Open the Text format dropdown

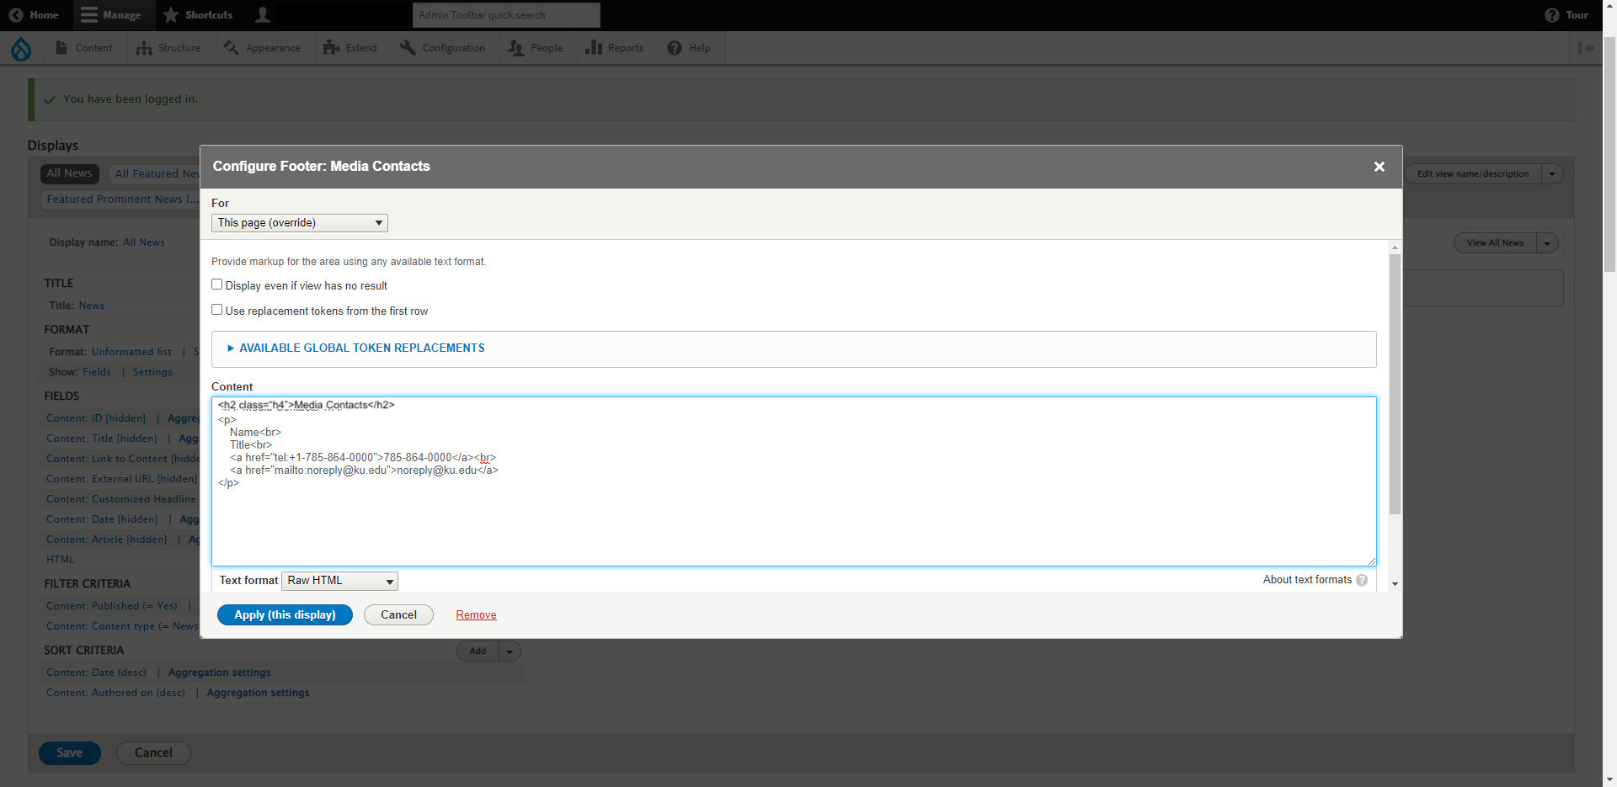coord(339,581)
